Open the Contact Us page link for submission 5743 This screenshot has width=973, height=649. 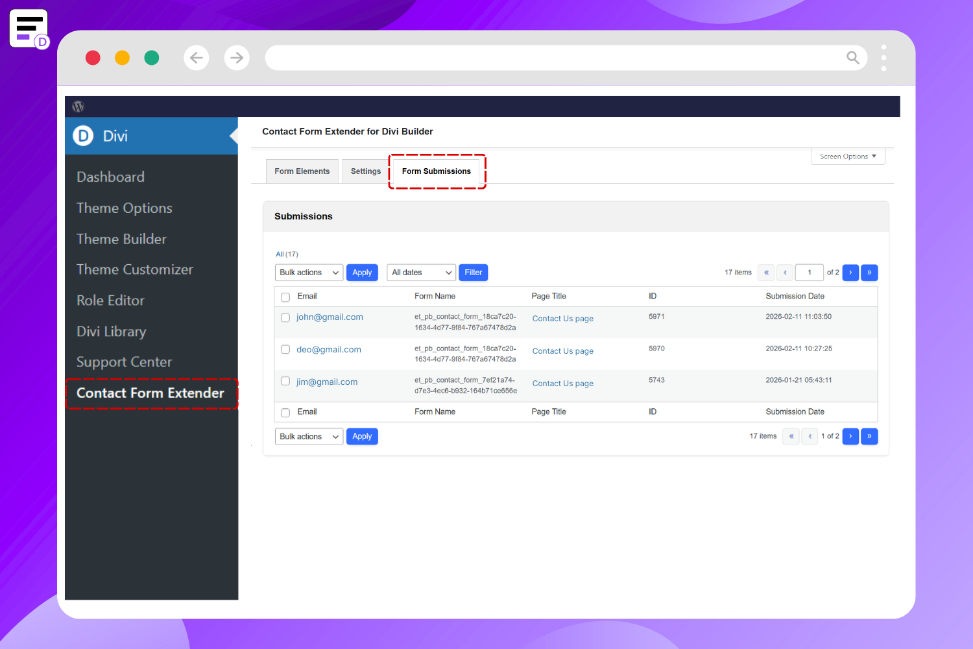(562, 383)
